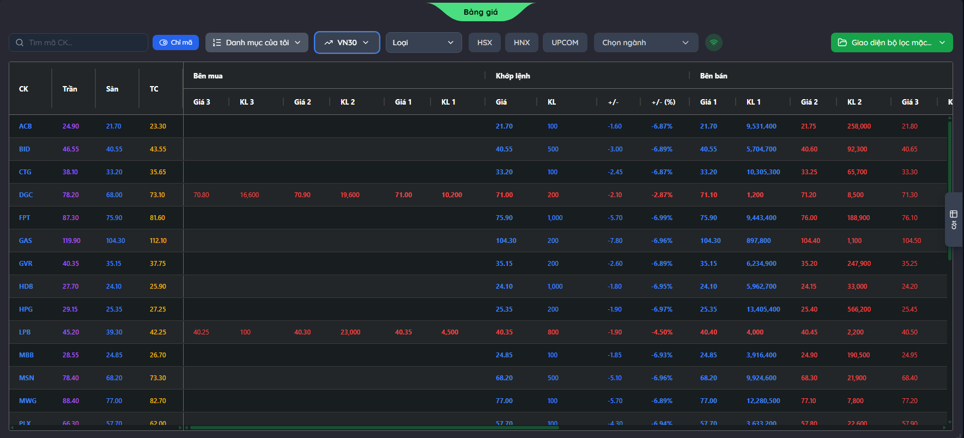Click the green wifi connection status icon

tap(713, 42)
